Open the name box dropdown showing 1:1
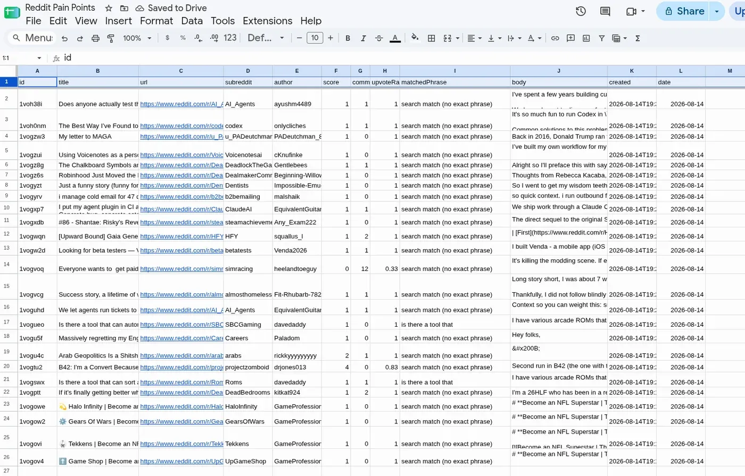 pos(39,58)
